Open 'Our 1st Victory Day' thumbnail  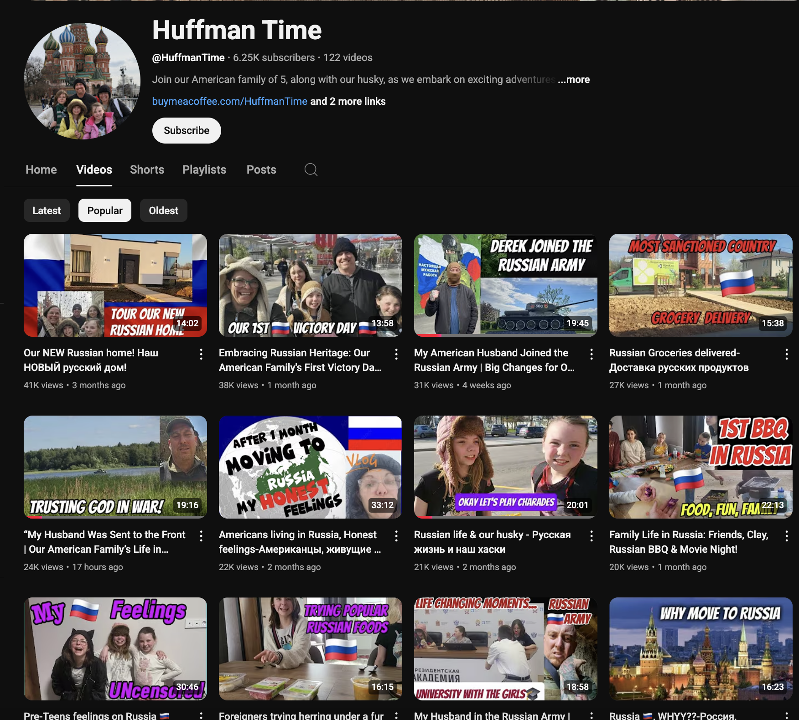click(311, 285)
